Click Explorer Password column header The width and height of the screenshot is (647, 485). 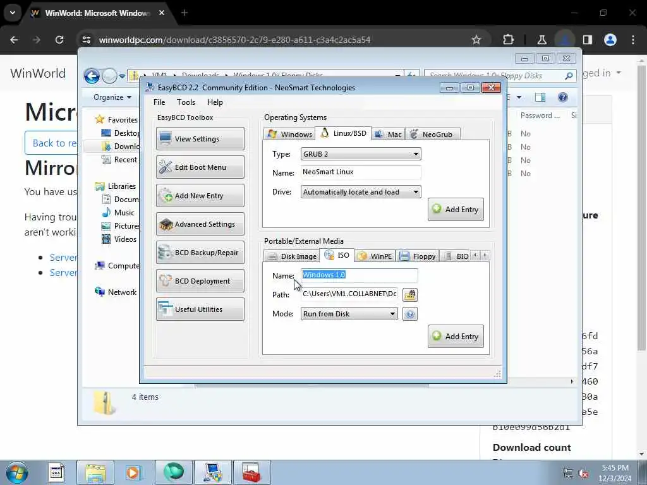tap(540, 116)
